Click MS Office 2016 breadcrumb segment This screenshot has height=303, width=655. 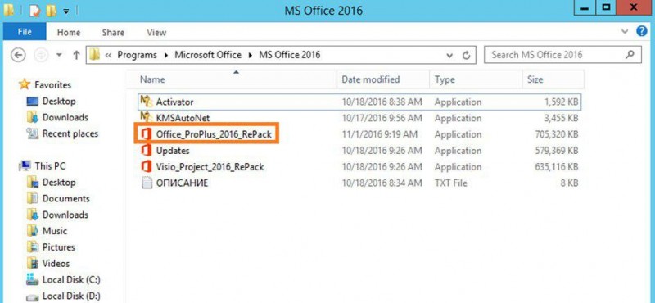click(x=290, y=55)
